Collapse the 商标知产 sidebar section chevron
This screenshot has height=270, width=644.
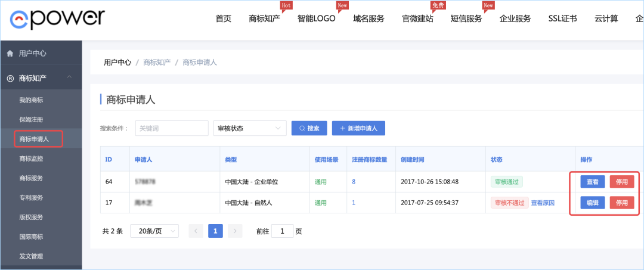click(70, 77)
